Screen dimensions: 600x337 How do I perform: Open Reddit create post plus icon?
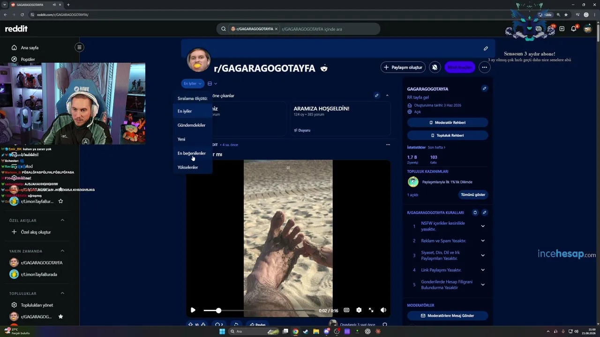562,29
